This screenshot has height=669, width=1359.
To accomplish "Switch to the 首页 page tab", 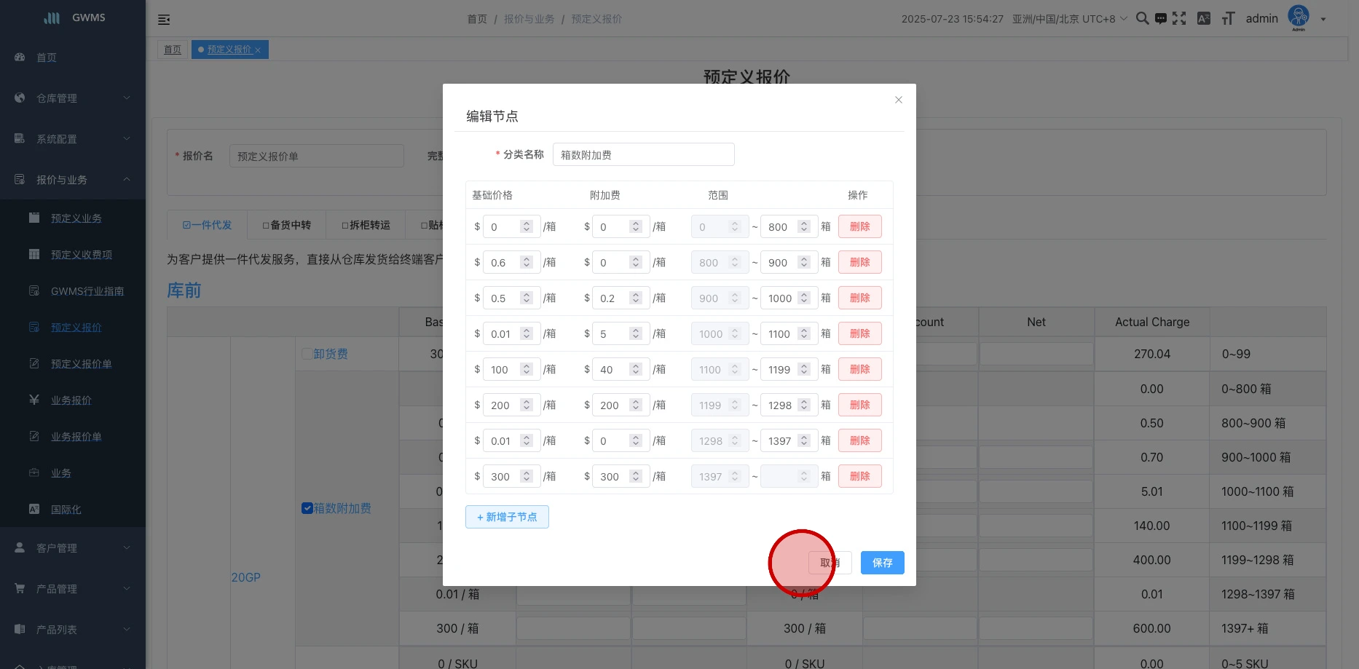I will pos(173,50).
